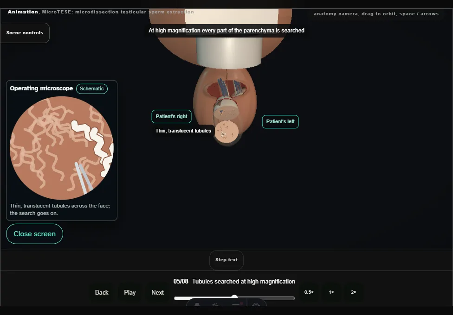Open the Step text panel
This screenshot has width=453, height=315.
click(x=226, y=260)
